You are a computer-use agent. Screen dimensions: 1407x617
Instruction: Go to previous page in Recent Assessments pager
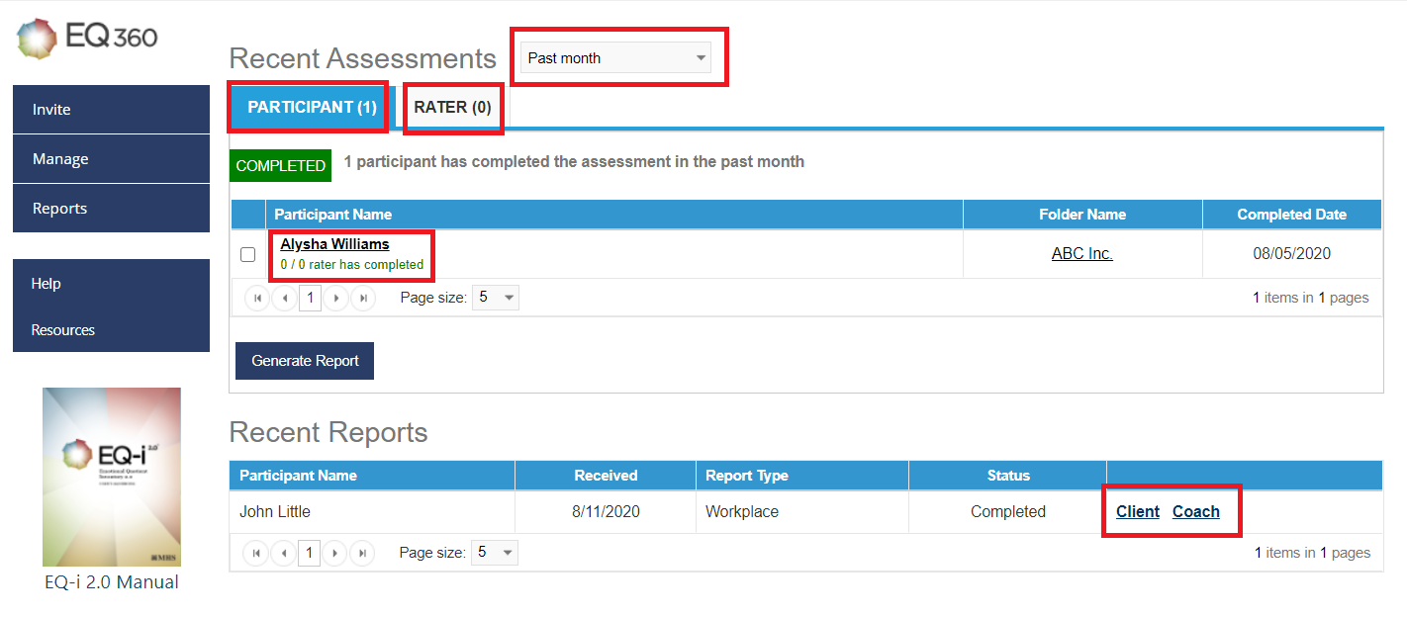tap(284, 298)
